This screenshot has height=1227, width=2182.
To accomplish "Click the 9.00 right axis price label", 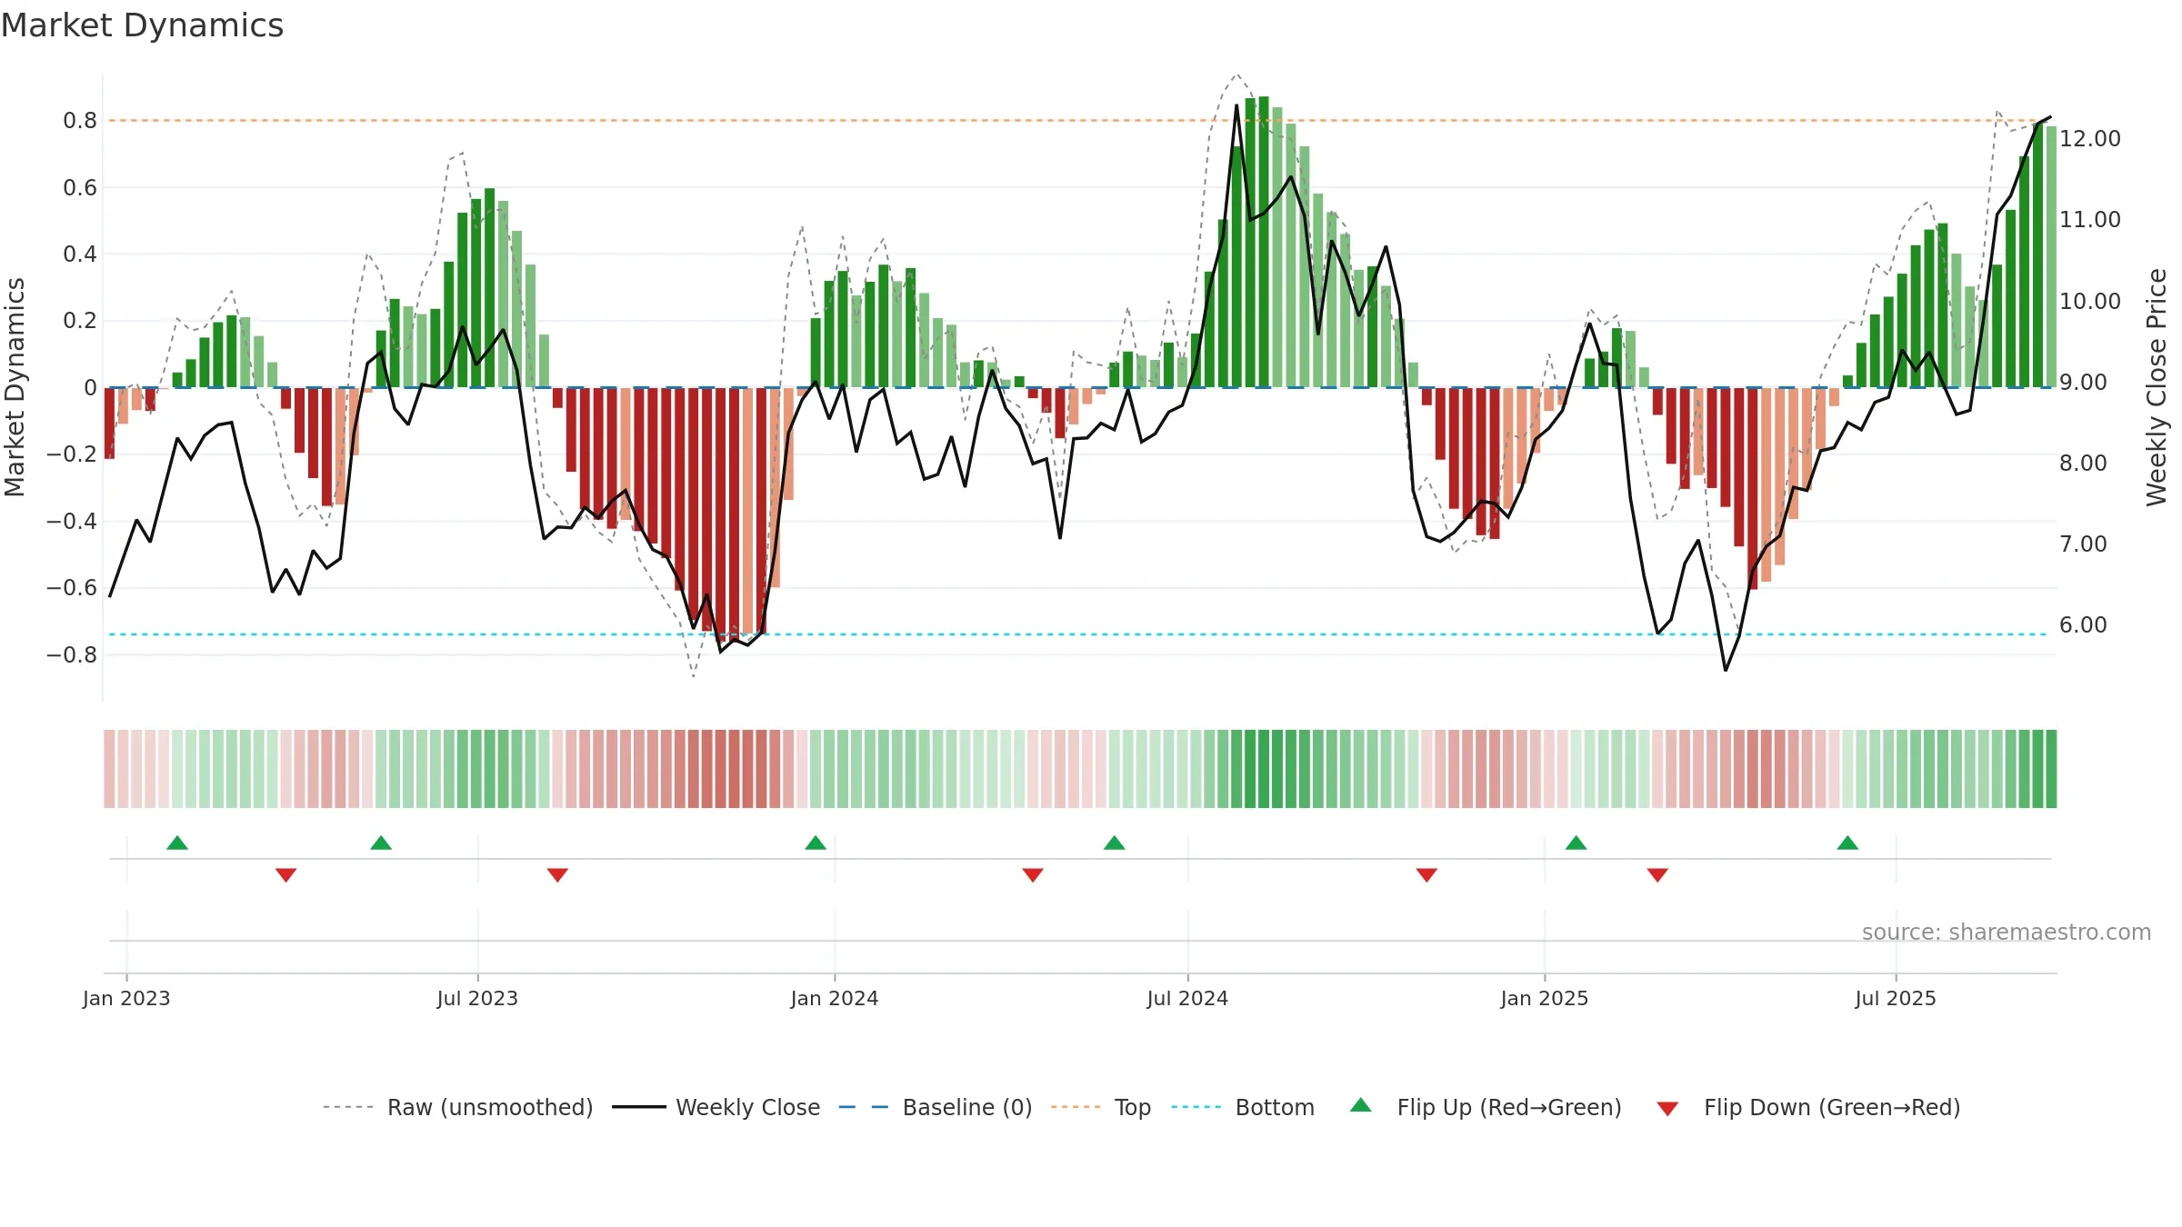I will pyautogui.click(x=2083, y=382).
